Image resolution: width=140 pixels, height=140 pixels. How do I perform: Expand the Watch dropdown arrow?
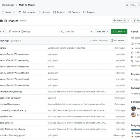(x=128, y=20)
